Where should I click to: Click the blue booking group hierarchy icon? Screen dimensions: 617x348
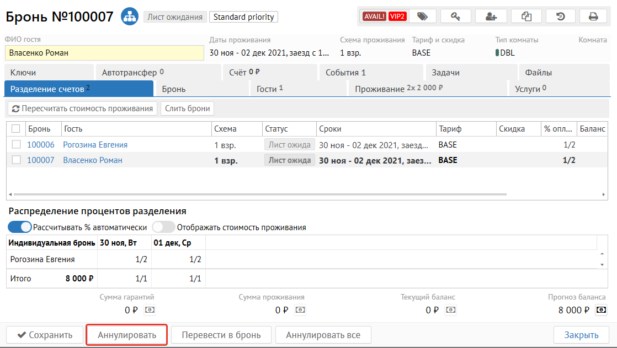(130, 17)
